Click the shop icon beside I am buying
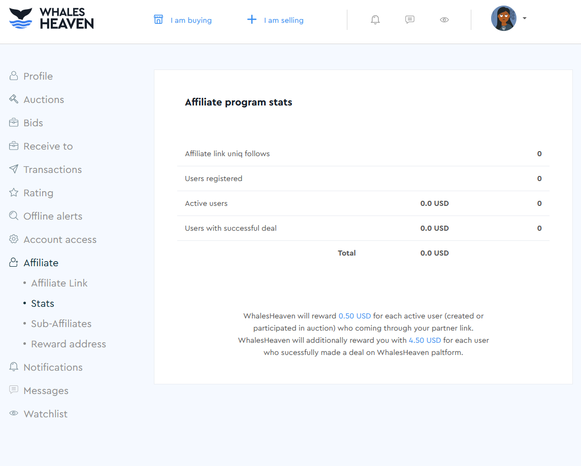The image size is (581, 466). [x=158, y=19]
